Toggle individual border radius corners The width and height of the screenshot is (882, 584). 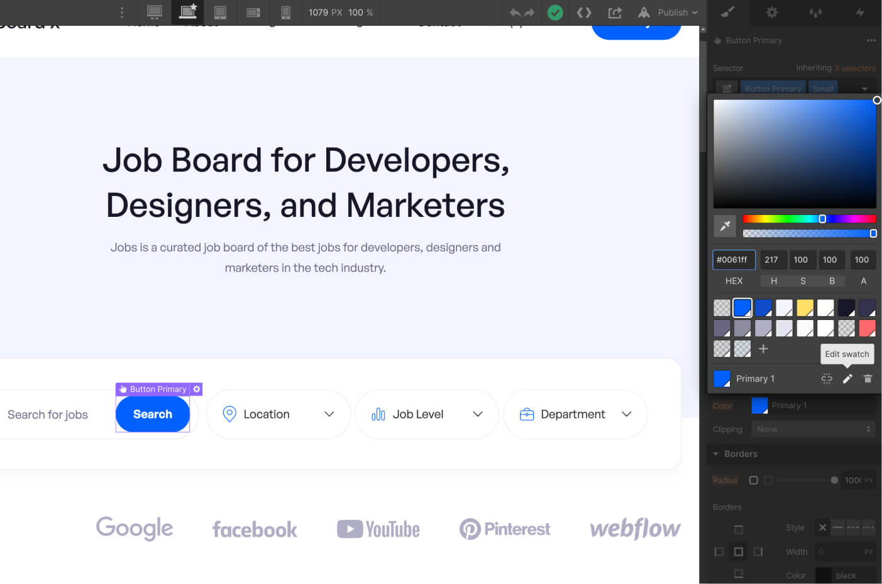click(x=768, y=480)
